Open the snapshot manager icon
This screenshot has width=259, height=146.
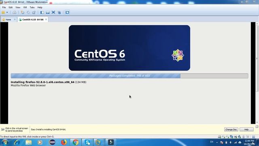(x=34, y=13)
